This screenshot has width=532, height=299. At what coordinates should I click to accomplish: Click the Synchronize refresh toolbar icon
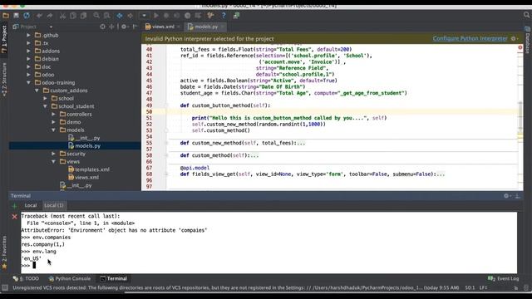(x=27, y=16)
